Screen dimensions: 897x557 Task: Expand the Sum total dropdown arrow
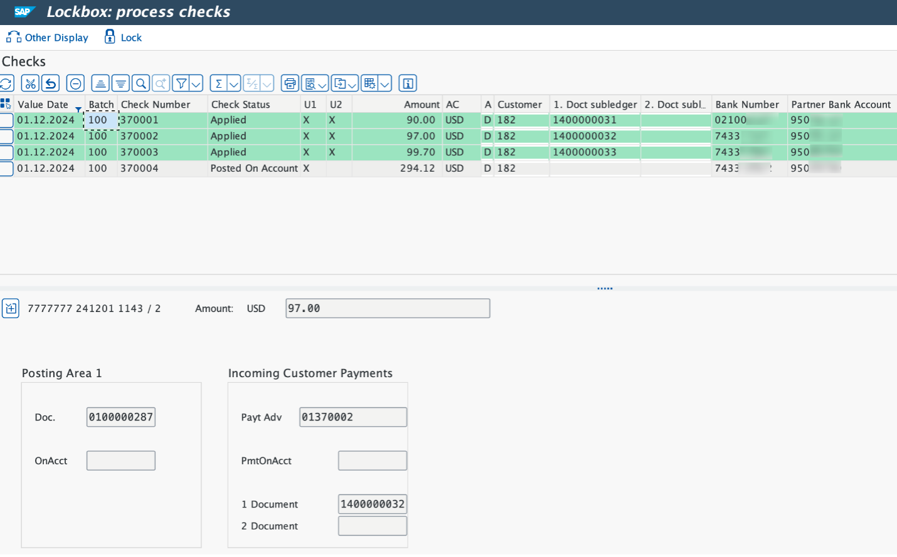click(x=234, y=83)
